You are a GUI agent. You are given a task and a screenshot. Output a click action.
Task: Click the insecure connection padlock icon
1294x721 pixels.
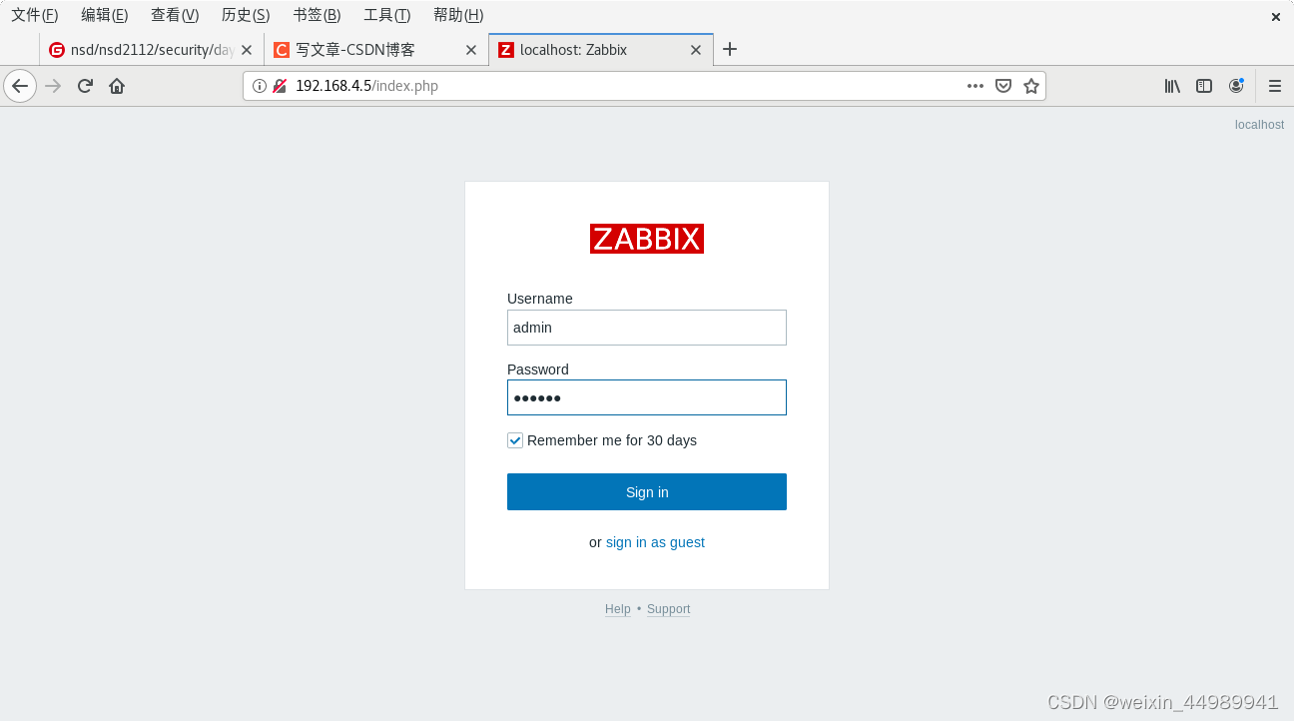pyautogui.click(x=280, y=86)
